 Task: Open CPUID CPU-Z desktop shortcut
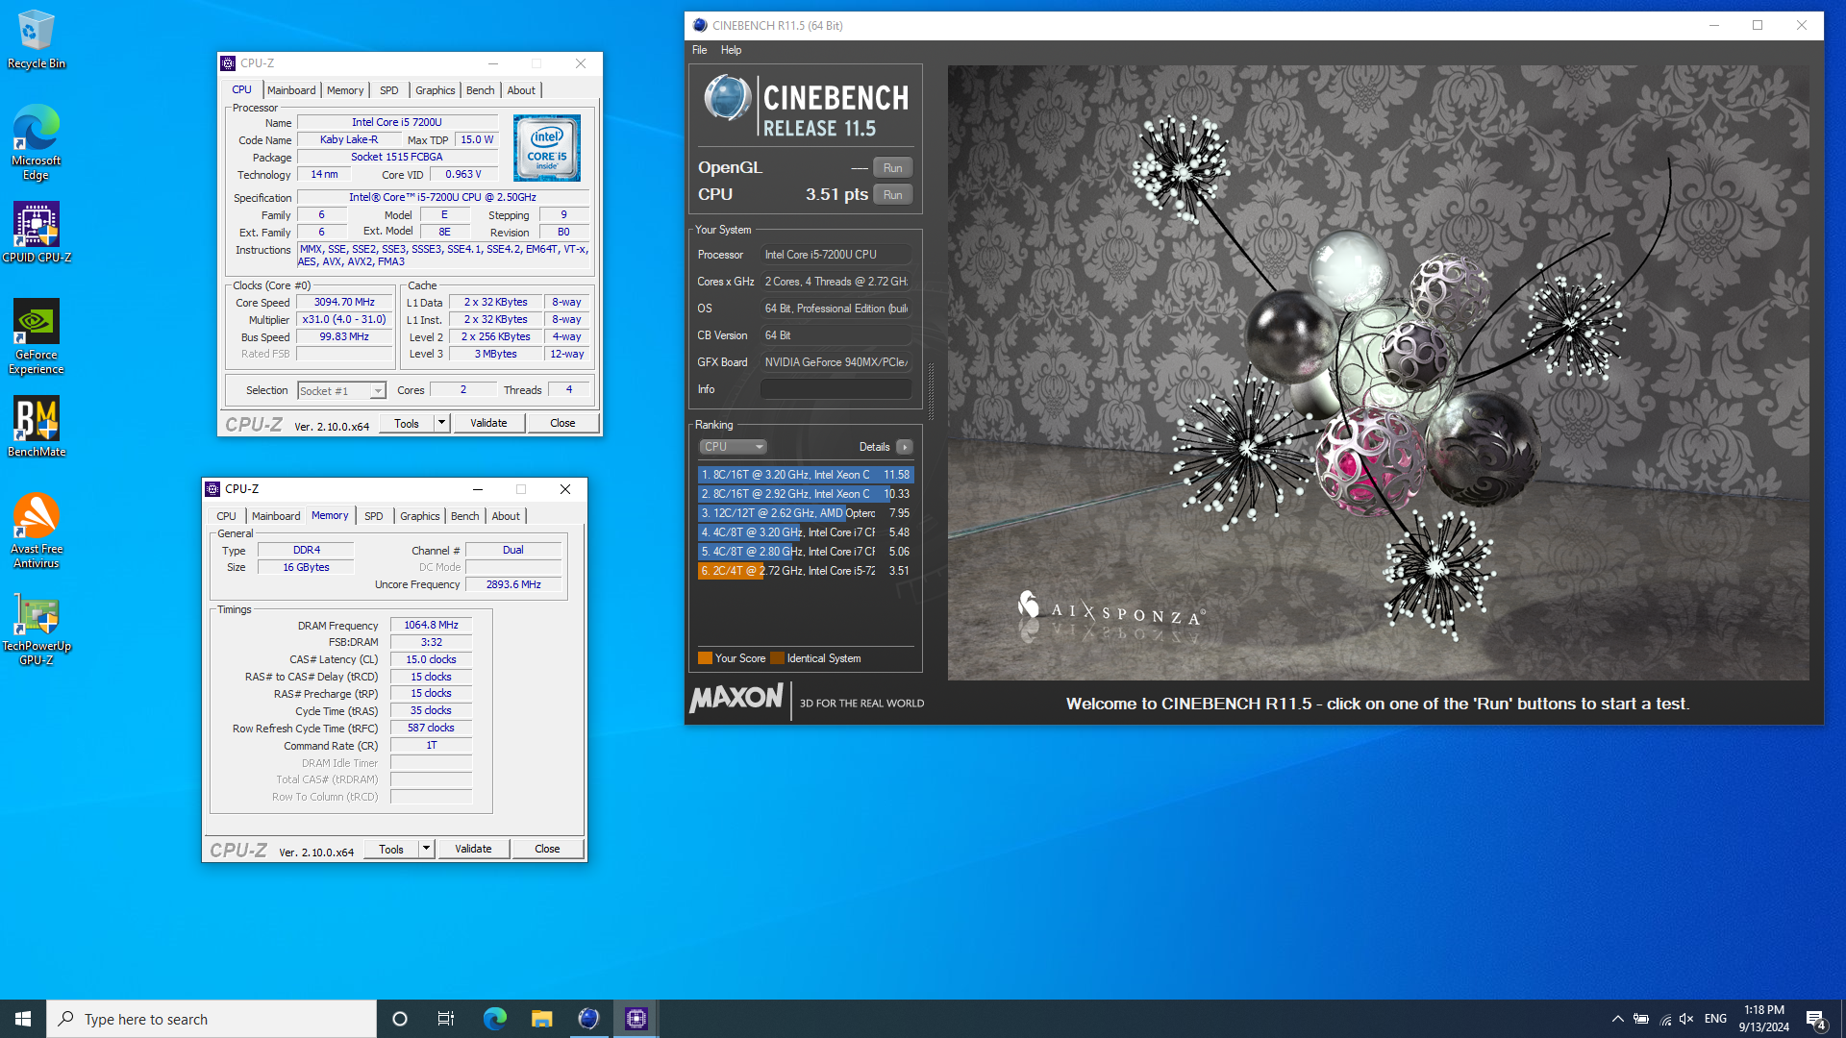[37, 233]
